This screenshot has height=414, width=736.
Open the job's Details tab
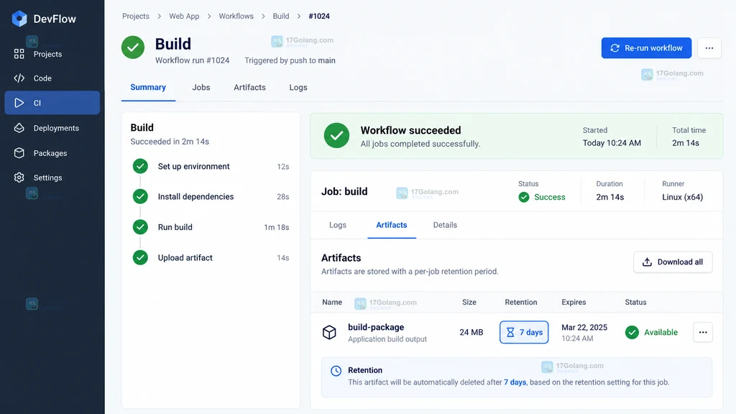coord(445,225)
